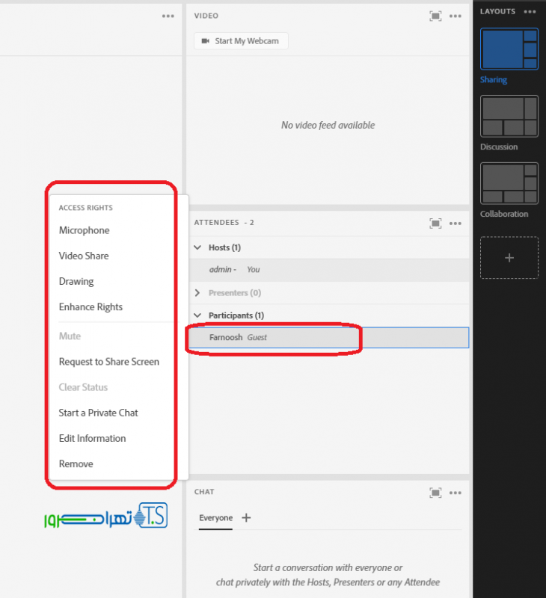
Task: Open Video pod options menu
Action: pos(455,16)
